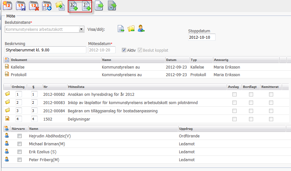
Task: Select Ordförande role text
Action: 189,136
